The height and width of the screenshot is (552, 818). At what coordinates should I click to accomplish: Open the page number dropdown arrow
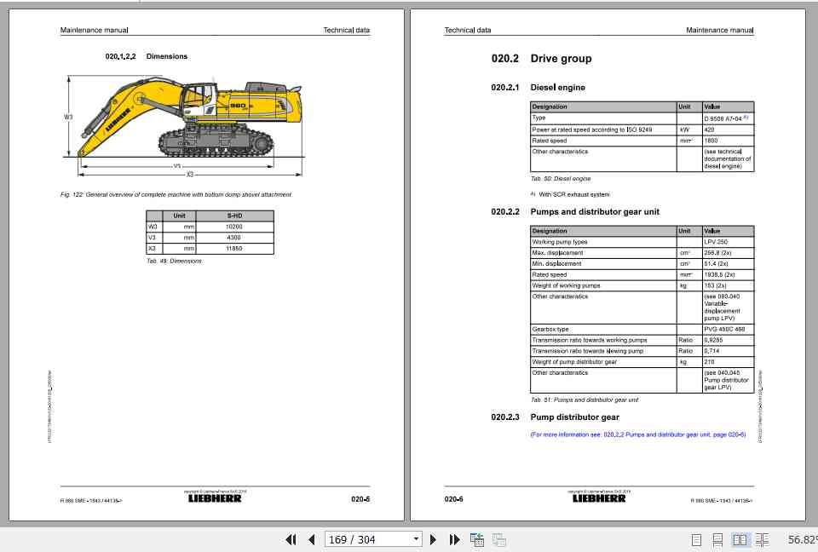[415, 539]
